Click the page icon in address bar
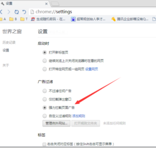Viewport: 156px width, 148px height. [x=32, y=12]
